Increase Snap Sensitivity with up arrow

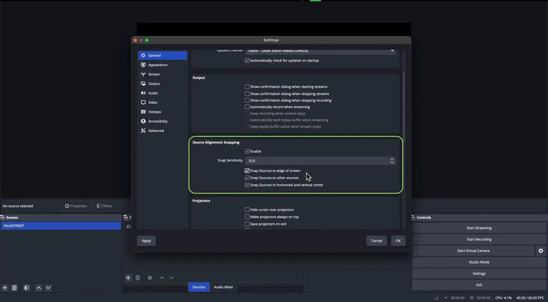click(x=392, y=159)
